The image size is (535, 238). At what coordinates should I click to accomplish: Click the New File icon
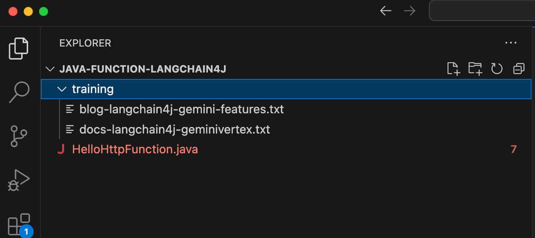(x=453, y=69)
